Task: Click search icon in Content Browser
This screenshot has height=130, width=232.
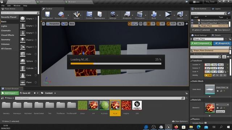Action: [183, 98]
